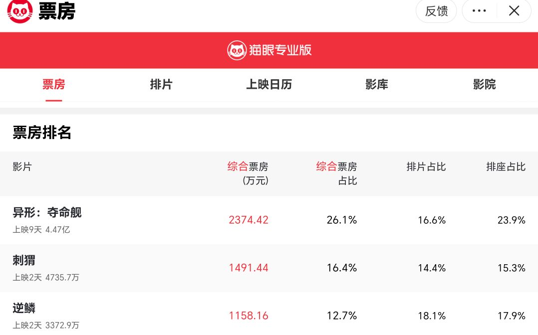Click 2374.42 box office figure

point(249,220)
